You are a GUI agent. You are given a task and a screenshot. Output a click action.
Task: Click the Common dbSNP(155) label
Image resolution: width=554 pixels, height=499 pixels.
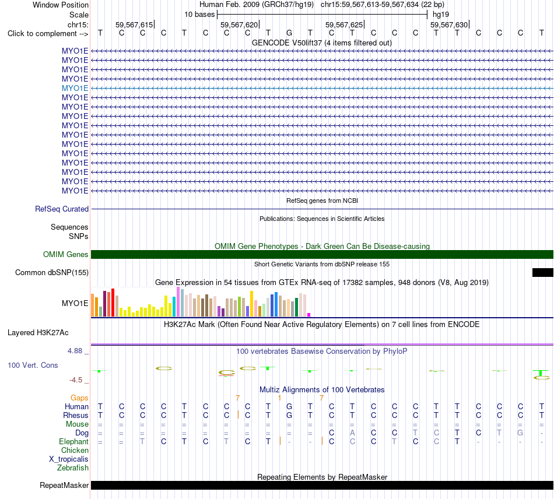click(x=51, y=273)
